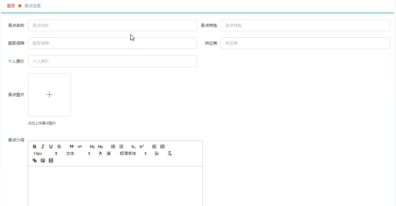Open the font color picker

coord(100,153)
